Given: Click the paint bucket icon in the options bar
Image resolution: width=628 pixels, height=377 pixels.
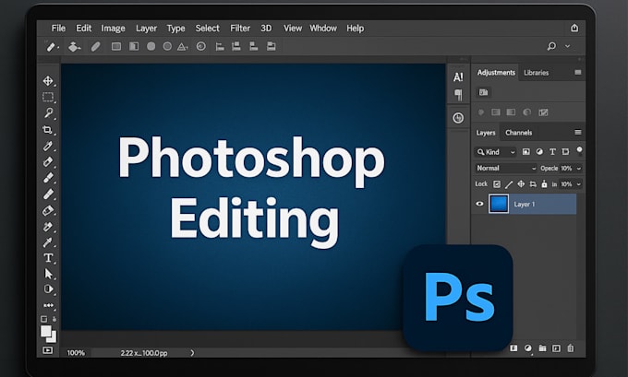Looking at the screenshot, I should (x=74, y=47).
